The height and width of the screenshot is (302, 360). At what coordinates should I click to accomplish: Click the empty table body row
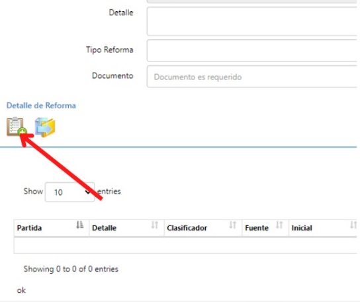coord(185,245)
